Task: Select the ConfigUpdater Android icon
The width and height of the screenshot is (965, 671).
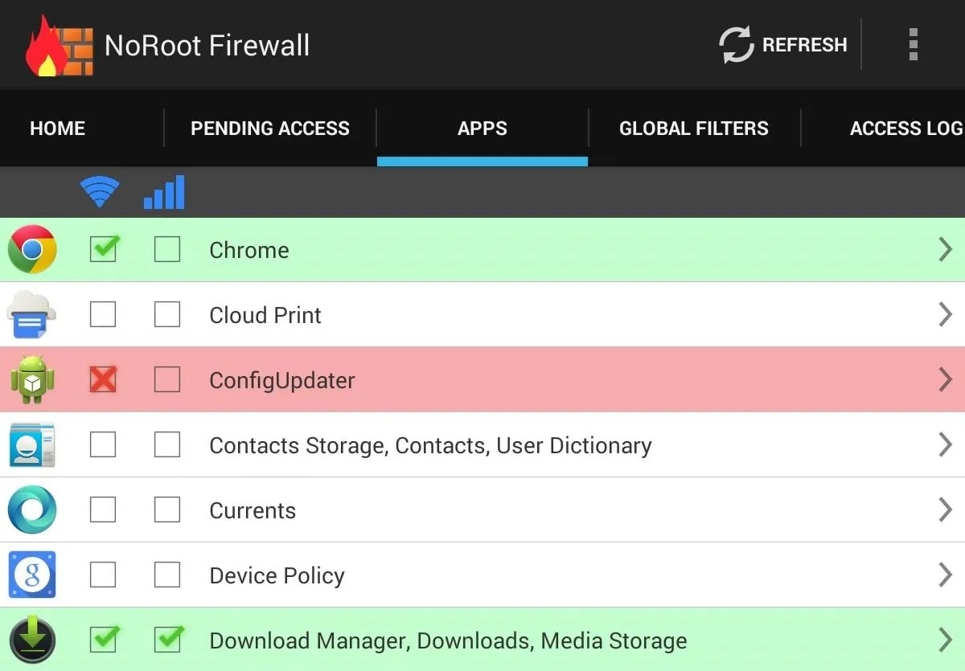Action: click(32, 380)
